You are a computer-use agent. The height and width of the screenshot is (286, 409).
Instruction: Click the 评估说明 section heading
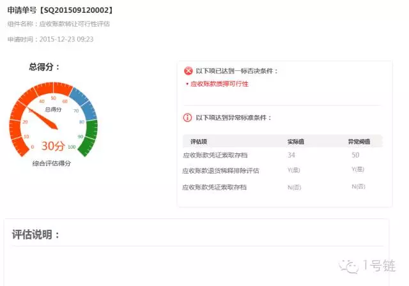pos(36,234)
